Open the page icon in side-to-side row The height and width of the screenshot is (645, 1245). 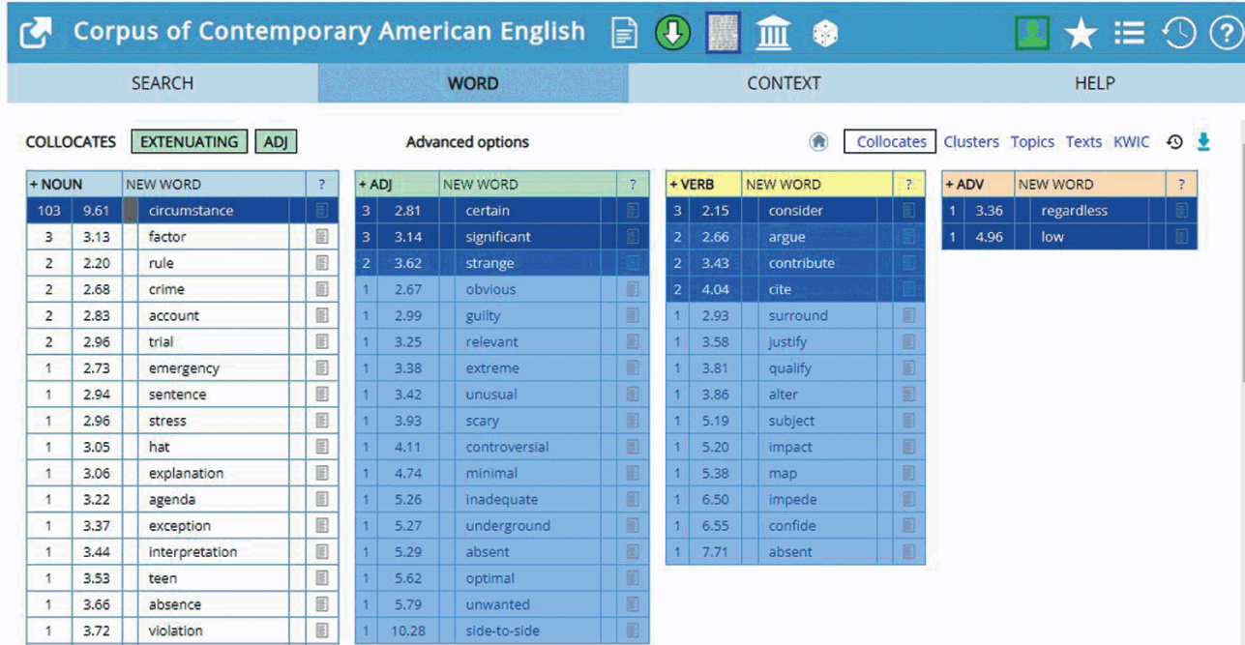(x=633, y=630)
